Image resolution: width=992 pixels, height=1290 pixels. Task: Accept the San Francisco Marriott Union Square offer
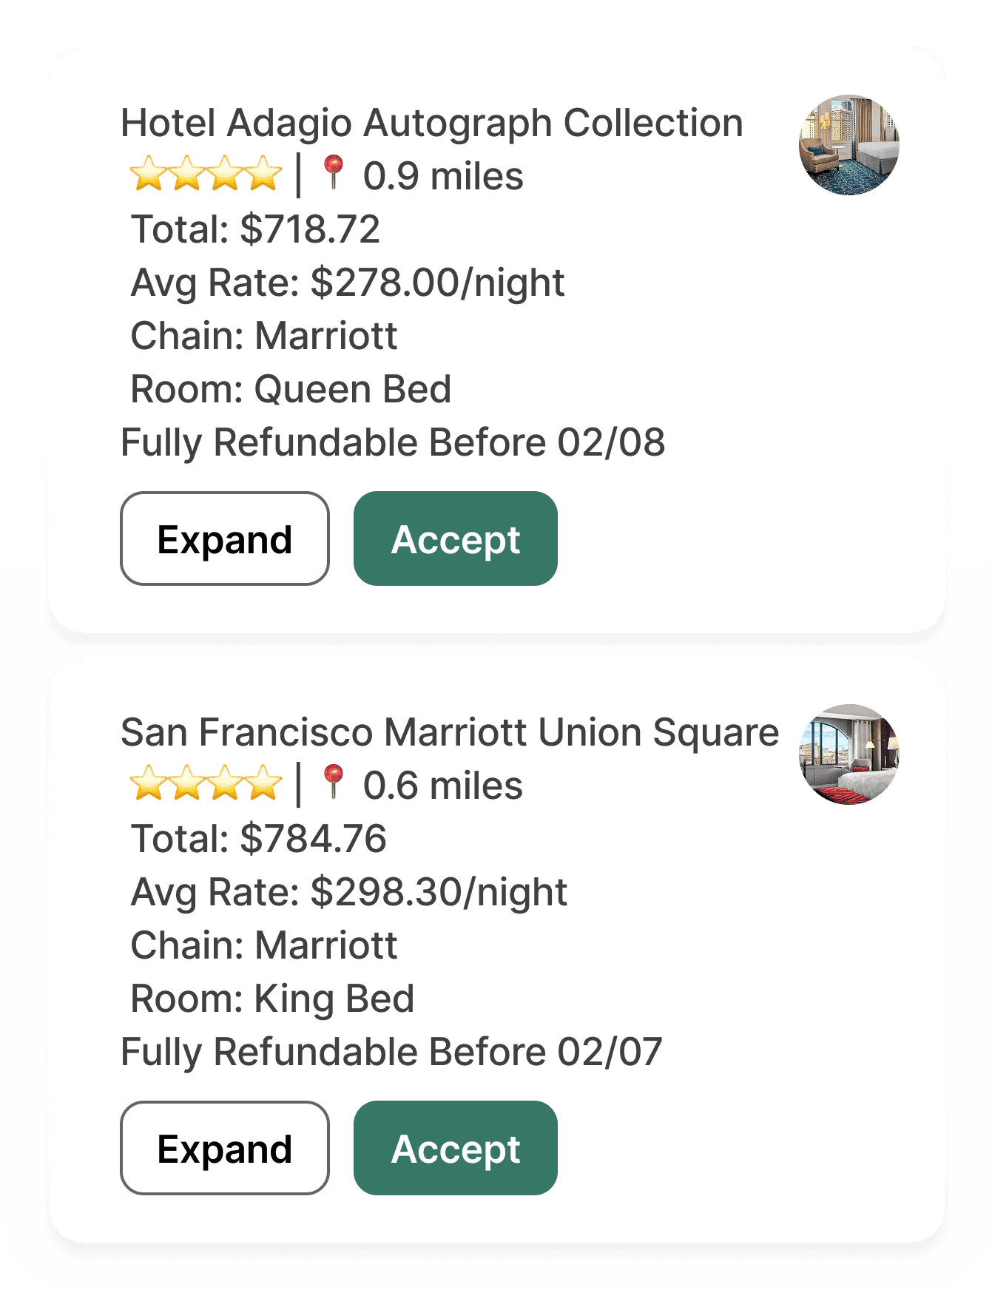pyautogui.click(x=455, y=1148)
